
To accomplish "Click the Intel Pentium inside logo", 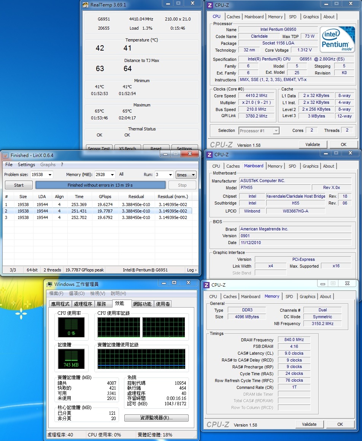I will 337,40.
